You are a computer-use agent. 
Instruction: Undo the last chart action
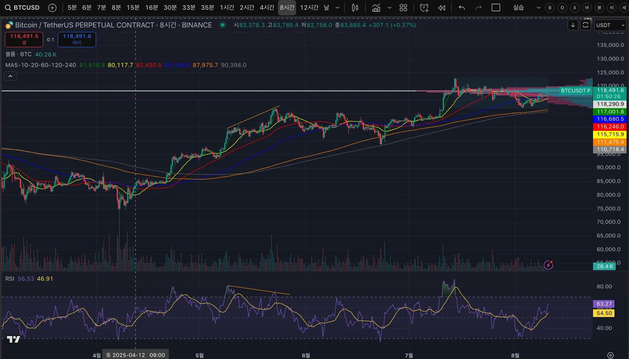(x=462, y=8)
